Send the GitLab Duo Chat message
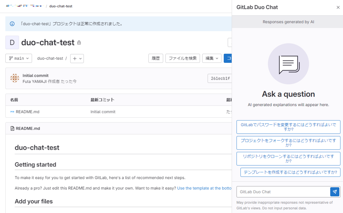Image resolution: width=343 pixels, height=213 pixels. pos(335,192)
